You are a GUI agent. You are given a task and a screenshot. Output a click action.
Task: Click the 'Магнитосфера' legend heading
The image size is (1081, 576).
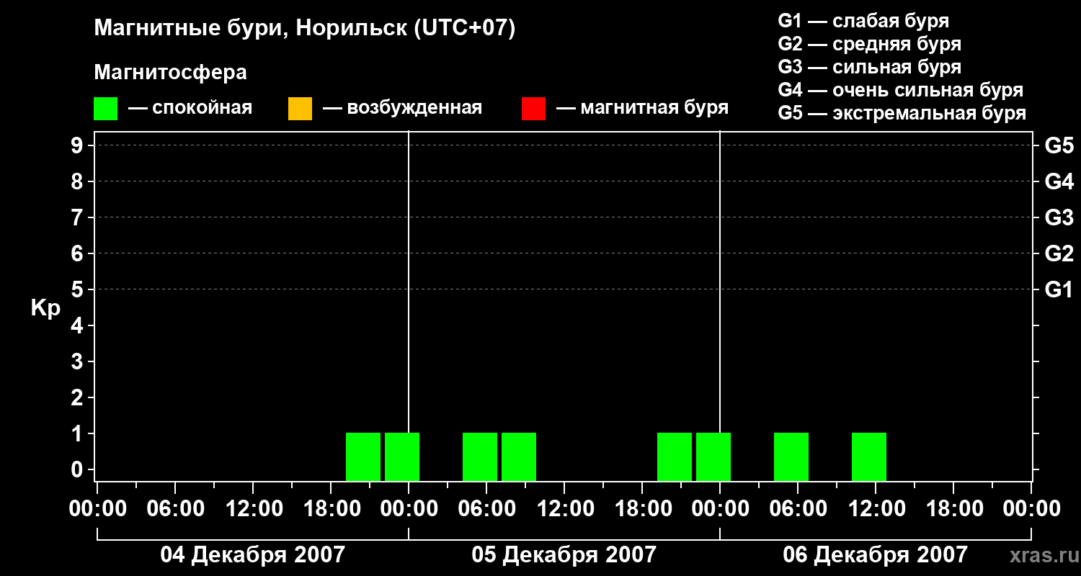pyautogui.click(x=170, y=73)
